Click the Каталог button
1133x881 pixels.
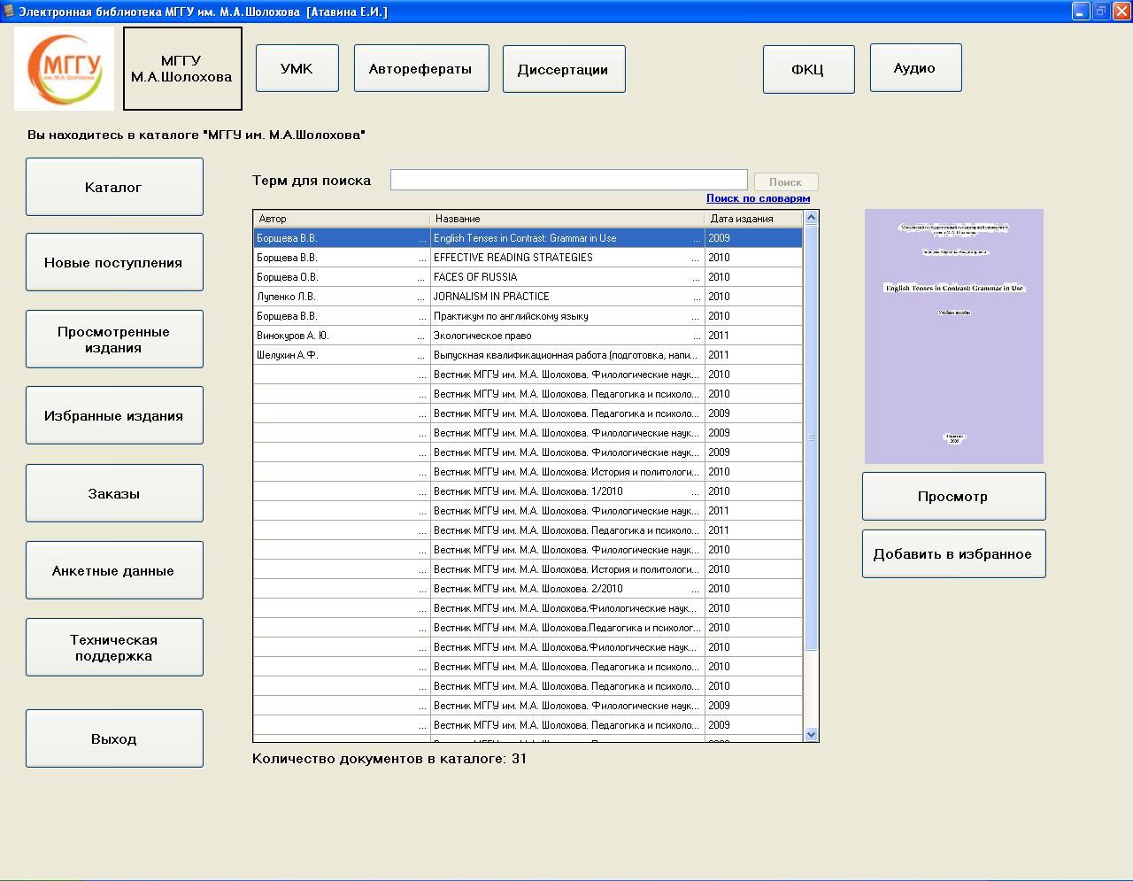(114, 187)
